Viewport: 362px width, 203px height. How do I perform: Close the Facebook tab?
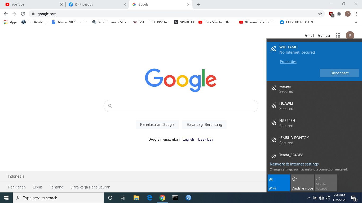(125, 4)
